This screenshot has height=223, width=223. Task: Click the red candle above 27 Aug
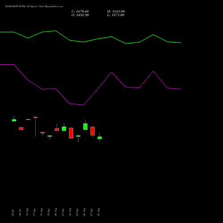(x=92, y=131)
